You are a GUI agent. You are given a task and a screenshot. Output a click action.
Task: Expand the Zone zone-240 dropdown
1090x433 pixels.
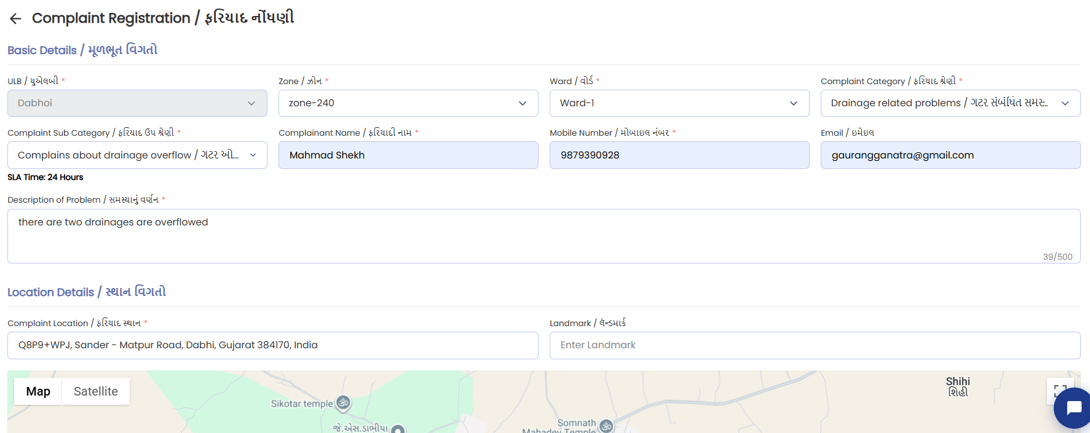tap(408, 103)
